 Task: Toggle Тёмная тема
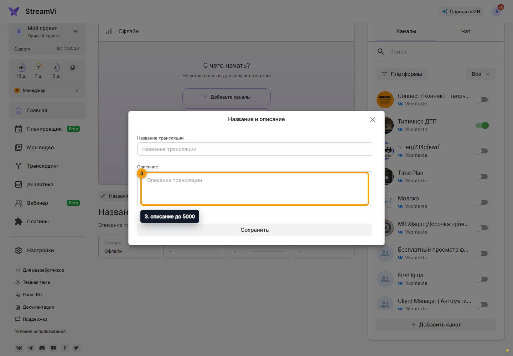[32, 282]
